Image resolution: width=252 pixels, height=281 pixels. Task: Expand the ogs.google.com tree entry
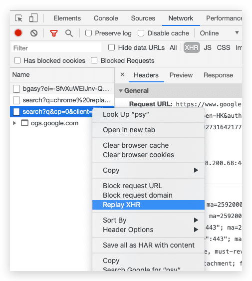[x=14, y=123]
